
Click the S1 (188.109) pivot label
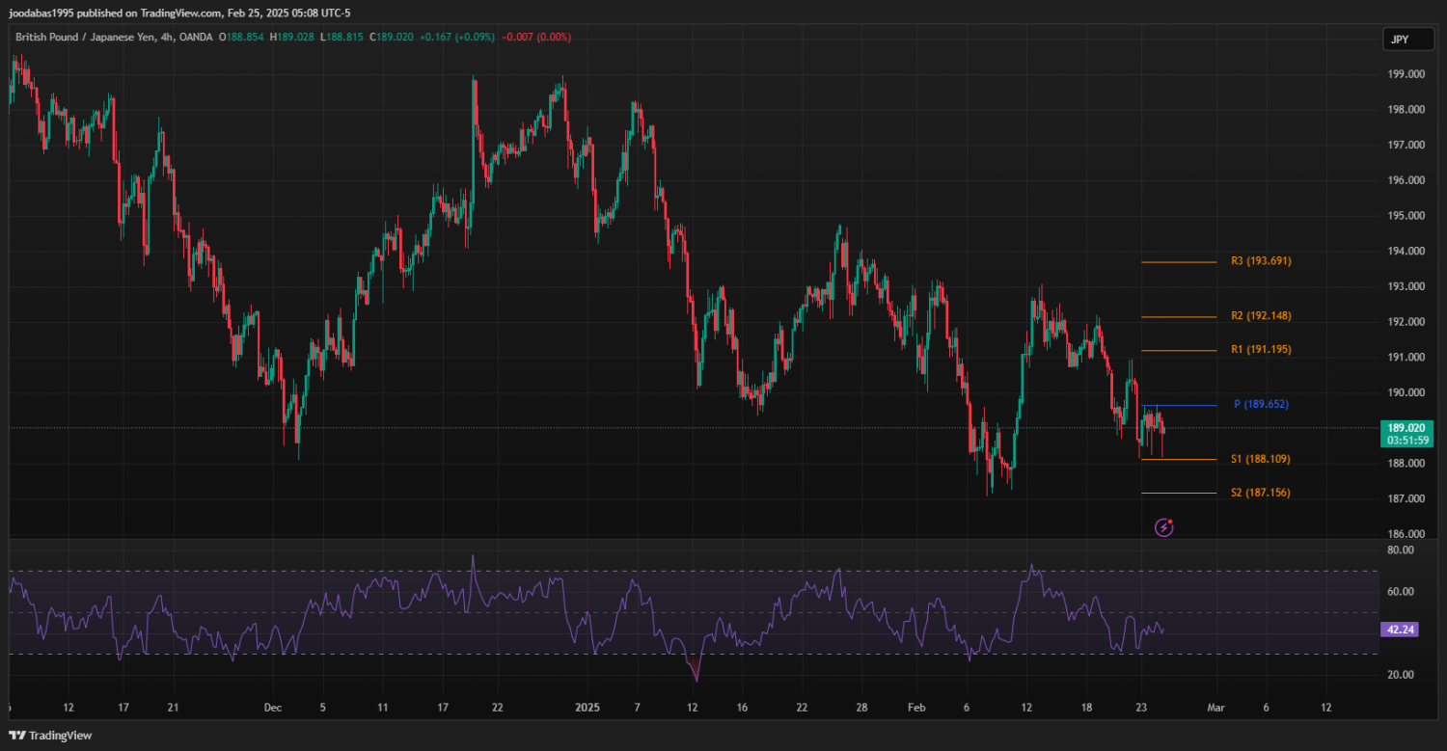click(1261, 459)
